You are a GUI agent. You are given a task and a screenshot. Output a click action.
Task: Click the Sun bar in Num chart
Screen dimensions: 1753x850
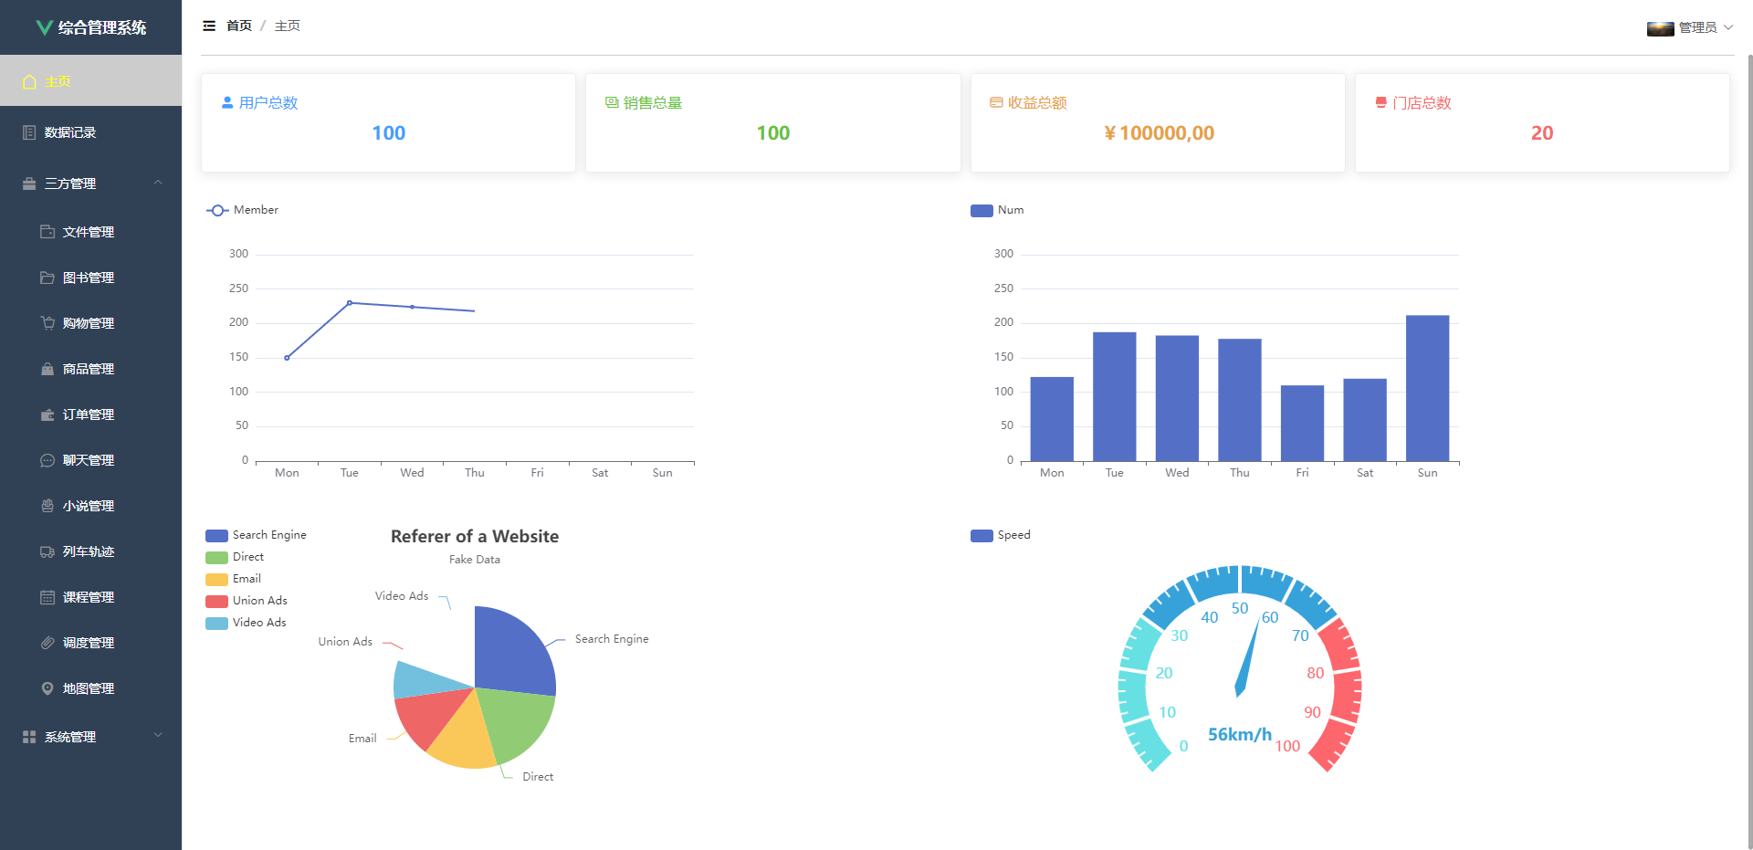point(1427,388)
